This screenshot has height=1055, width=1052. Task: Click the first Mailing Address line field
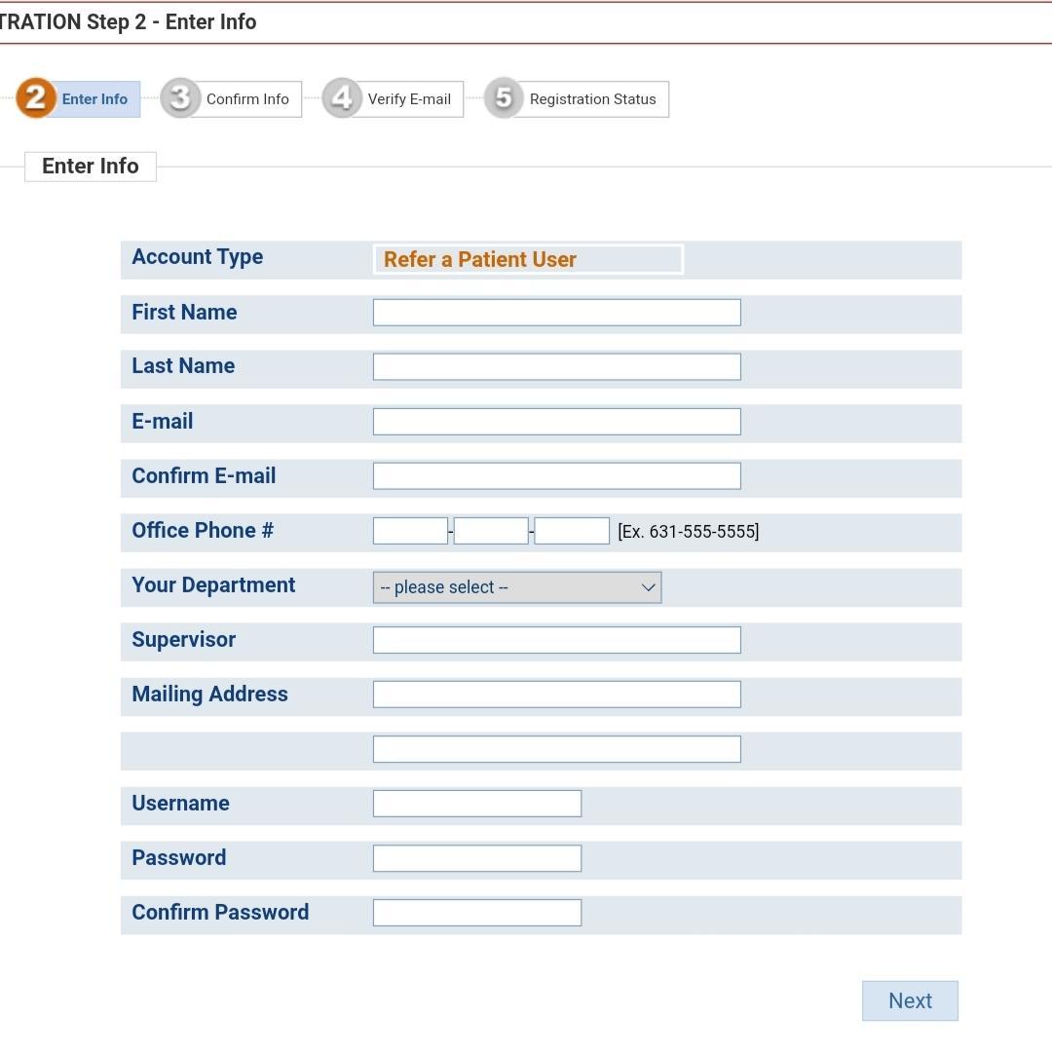pyautogui.click(x=557, y=695)
